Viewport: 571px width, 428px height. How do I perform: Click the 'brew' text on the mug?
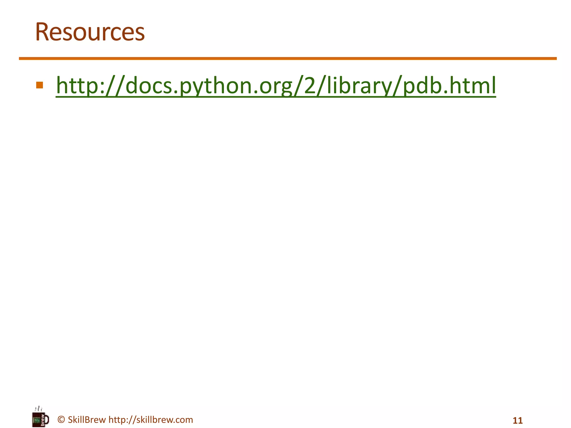coord(43,420)
